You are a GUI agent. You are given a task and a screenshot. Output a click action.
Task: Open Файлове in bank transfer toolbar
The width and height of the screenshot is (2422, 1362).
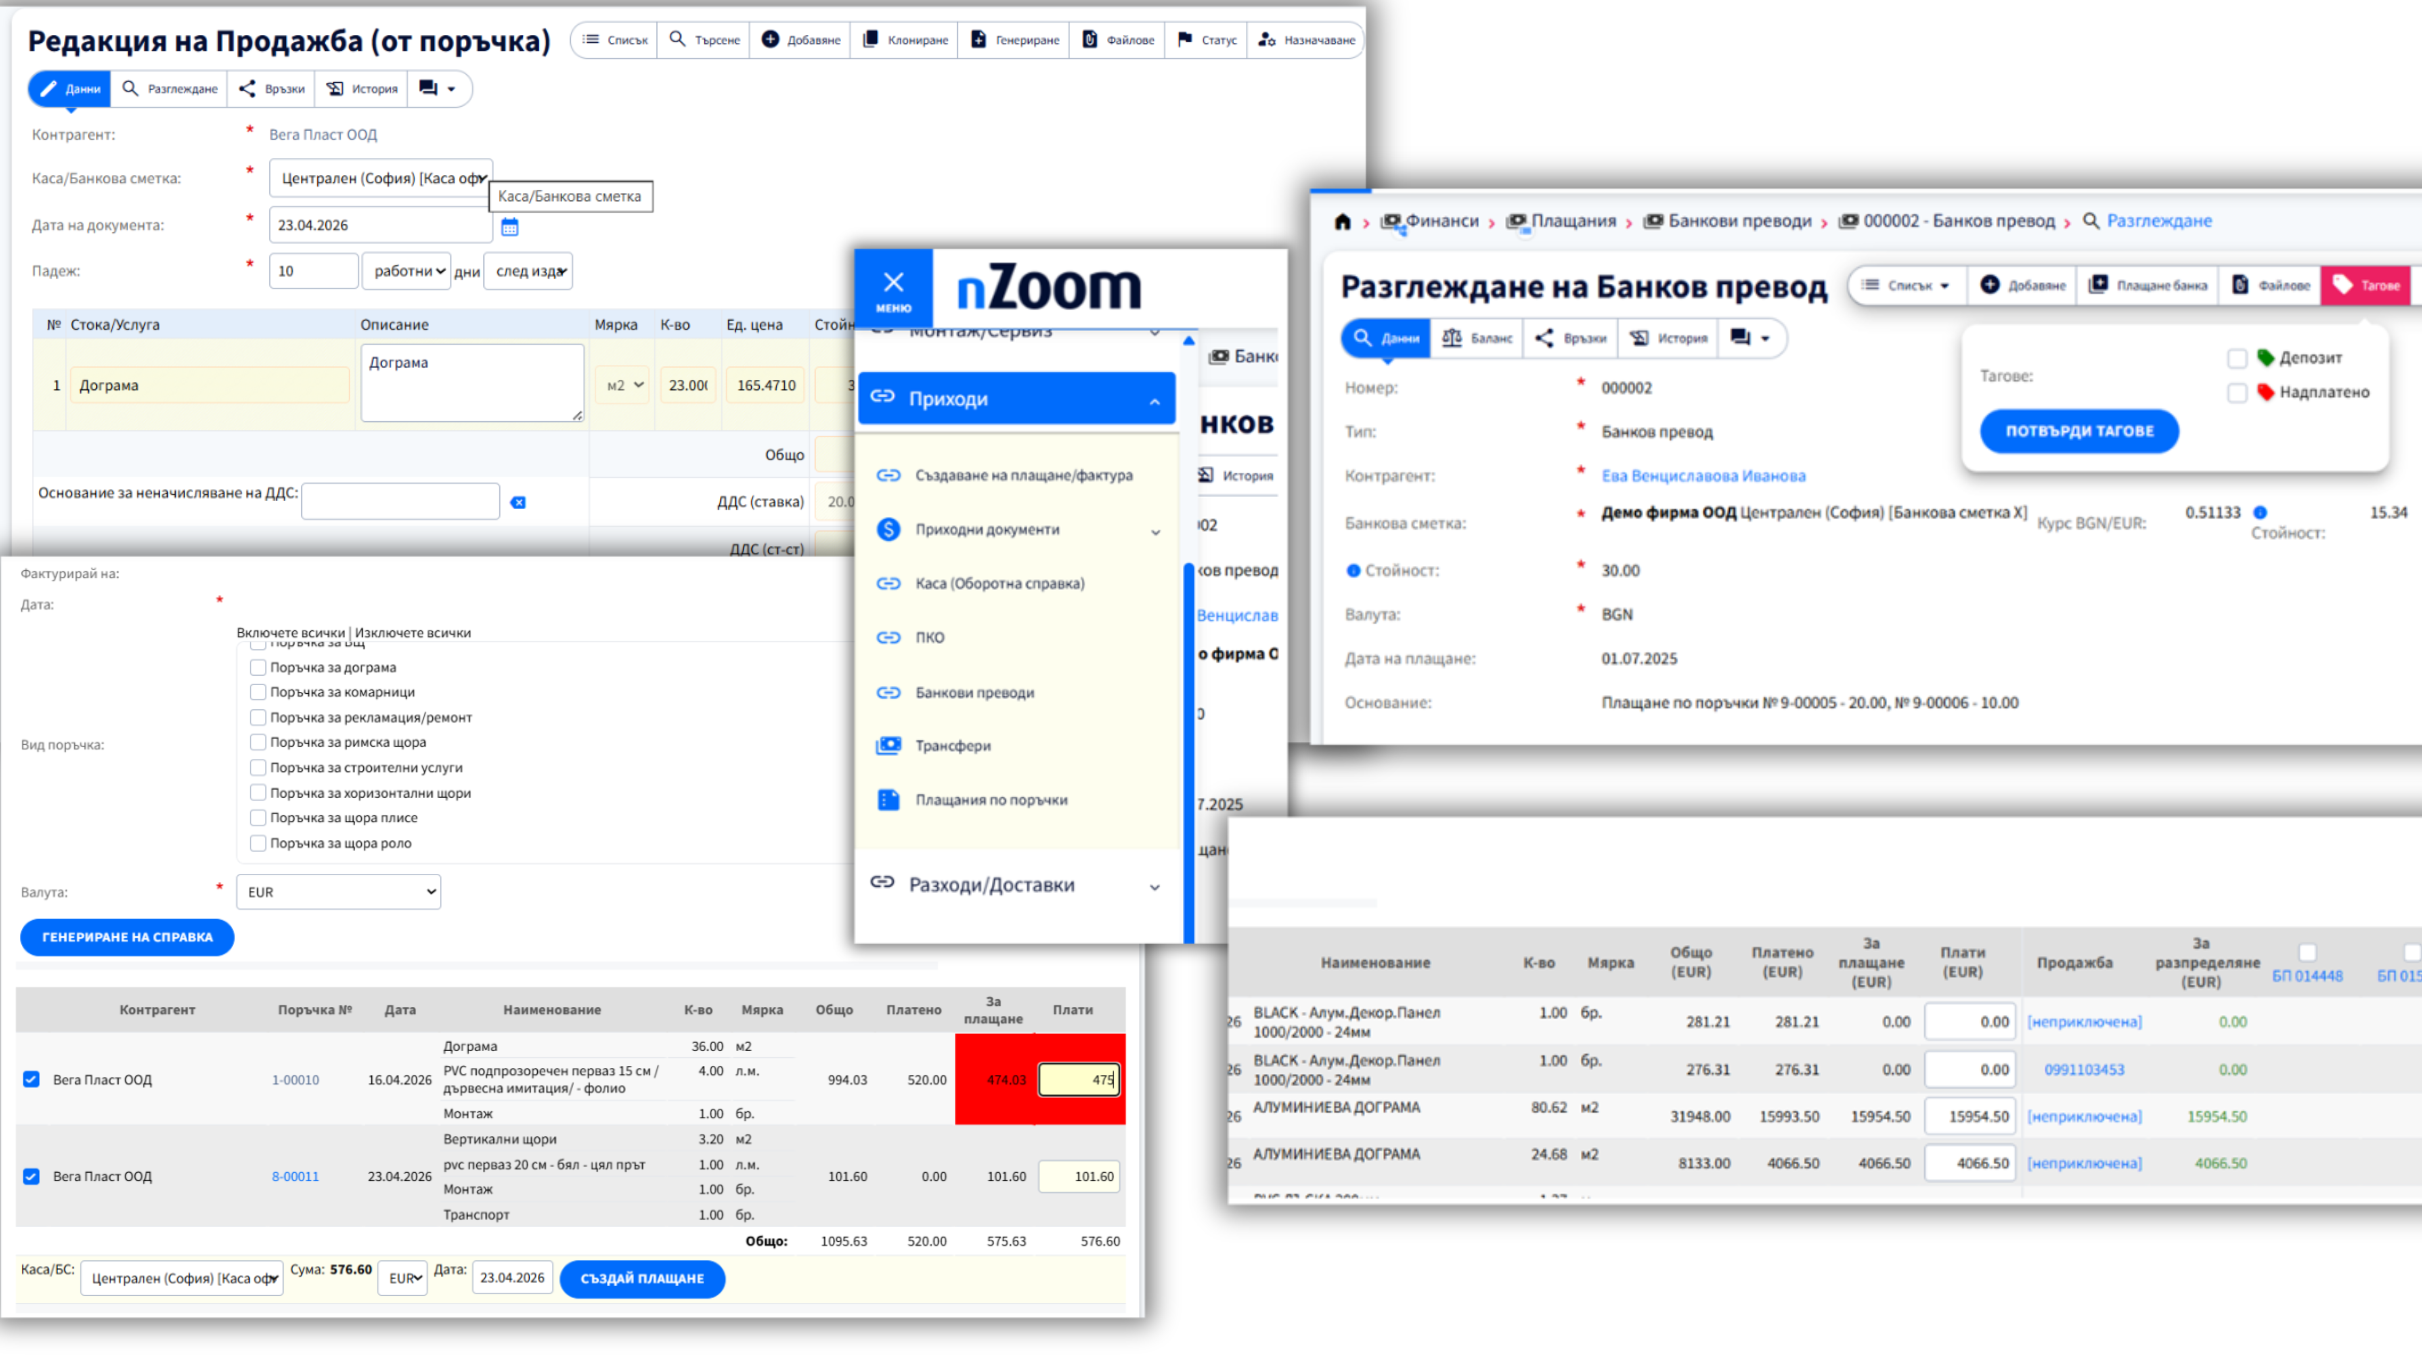point(2271,285)
